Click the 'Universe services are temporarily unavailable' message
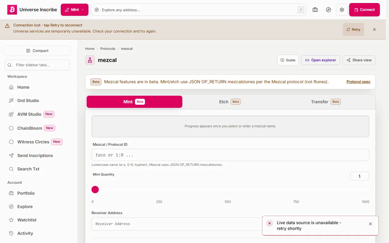389x243 pixels. click(85, 31)
